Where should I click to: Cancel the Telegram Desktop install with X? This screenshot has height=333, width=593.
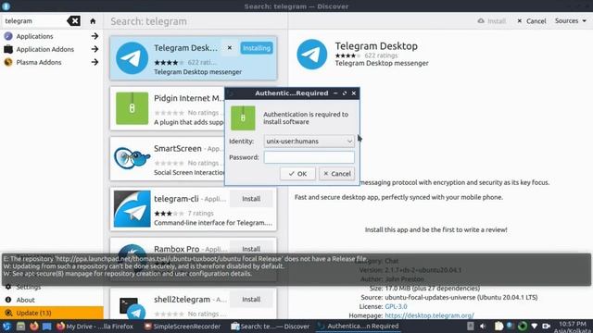(230, 48)
